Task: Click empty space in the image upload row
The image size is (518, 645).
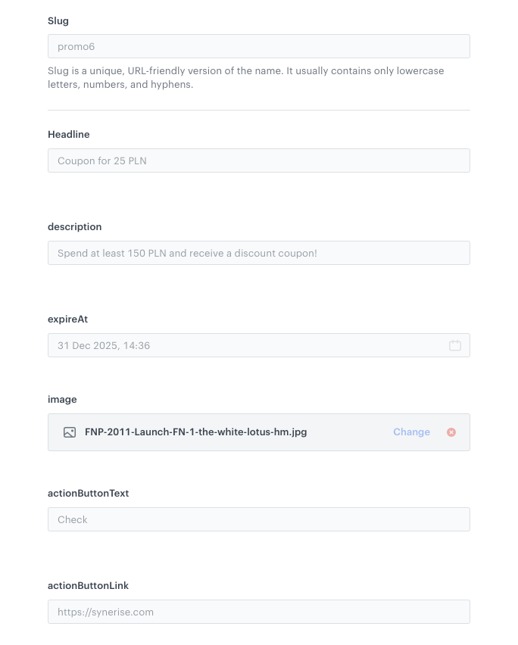Action: point(348,432)
